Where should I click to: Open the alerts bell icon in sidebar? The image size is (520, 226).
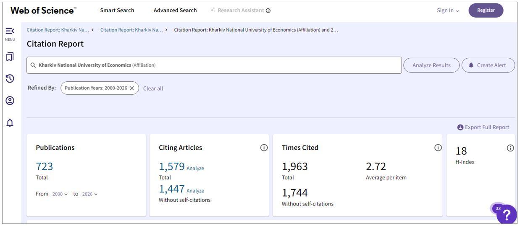pyautogui.click(x=10, y=123)
